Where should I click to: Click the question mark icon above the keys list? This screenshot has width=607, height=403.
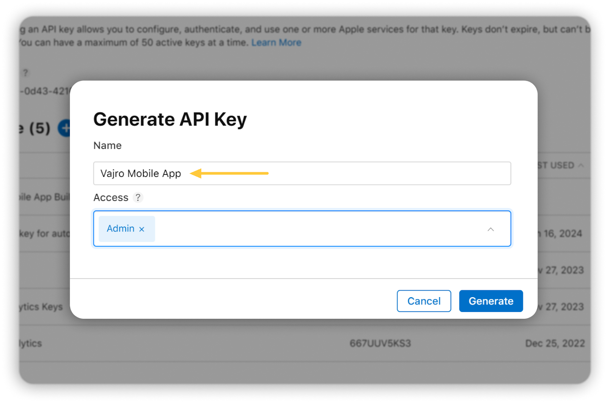point(25,73)
